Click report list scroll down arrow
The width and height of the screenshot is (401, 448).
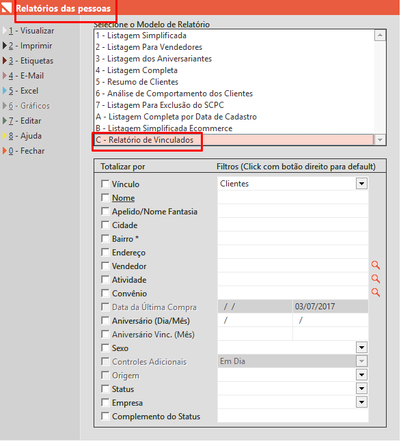tap(380, 140)
